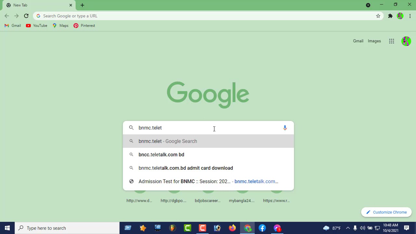
Task: Start voice search with the microphone
Action: tap(285, 128)
